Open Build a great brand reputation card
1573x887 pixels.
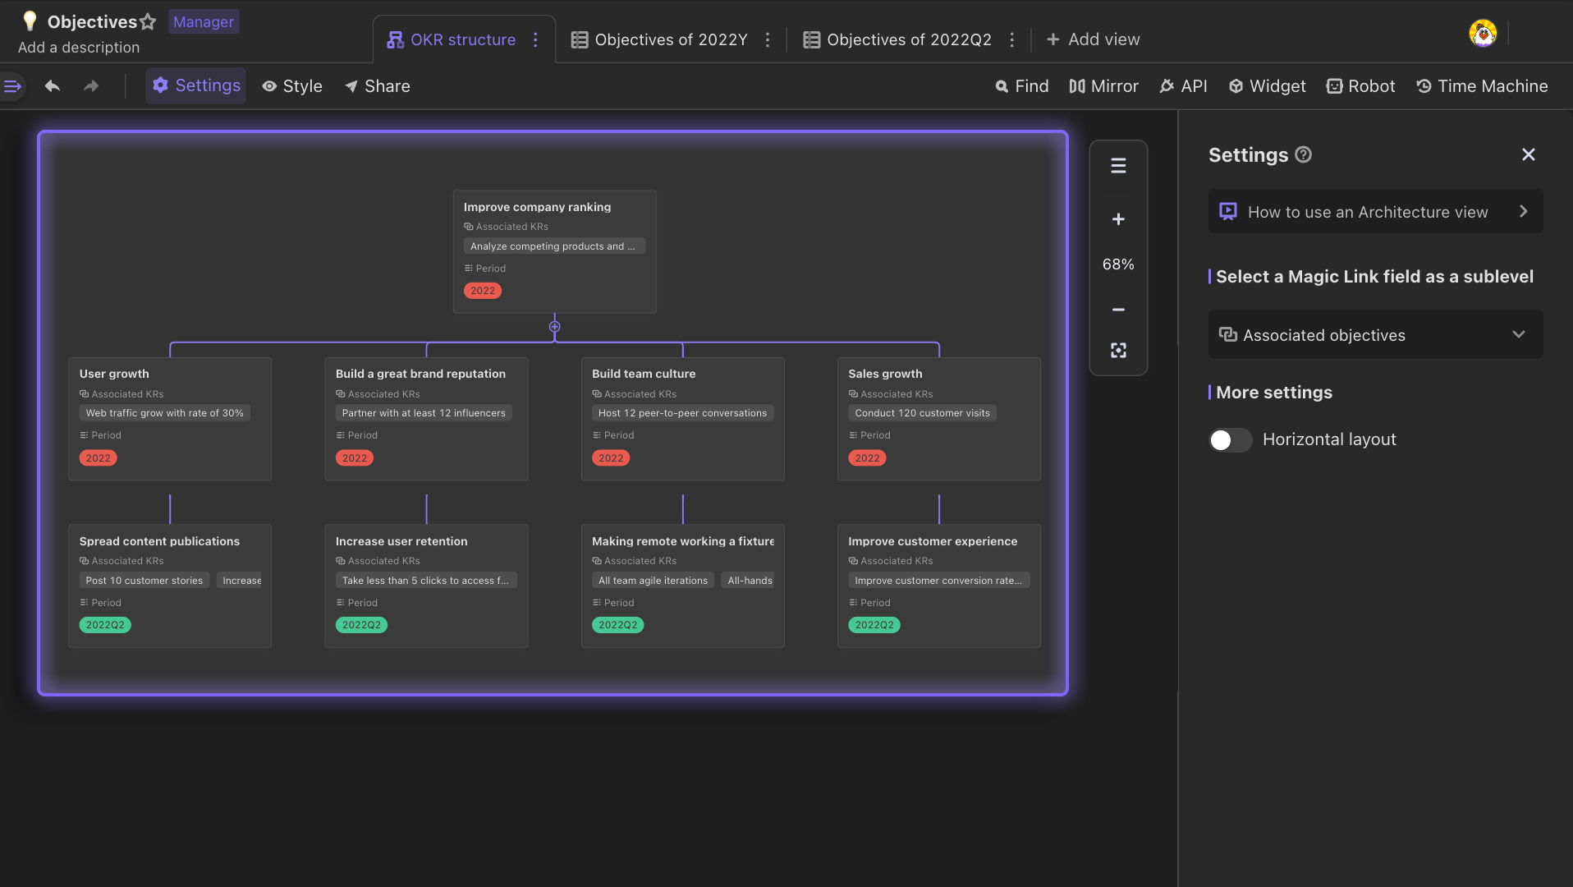point(426,418)
